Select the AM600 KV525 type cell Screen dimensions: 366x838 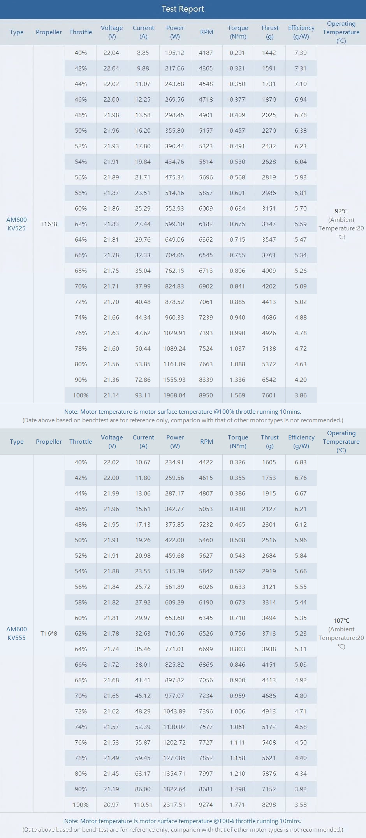point(16,224)
